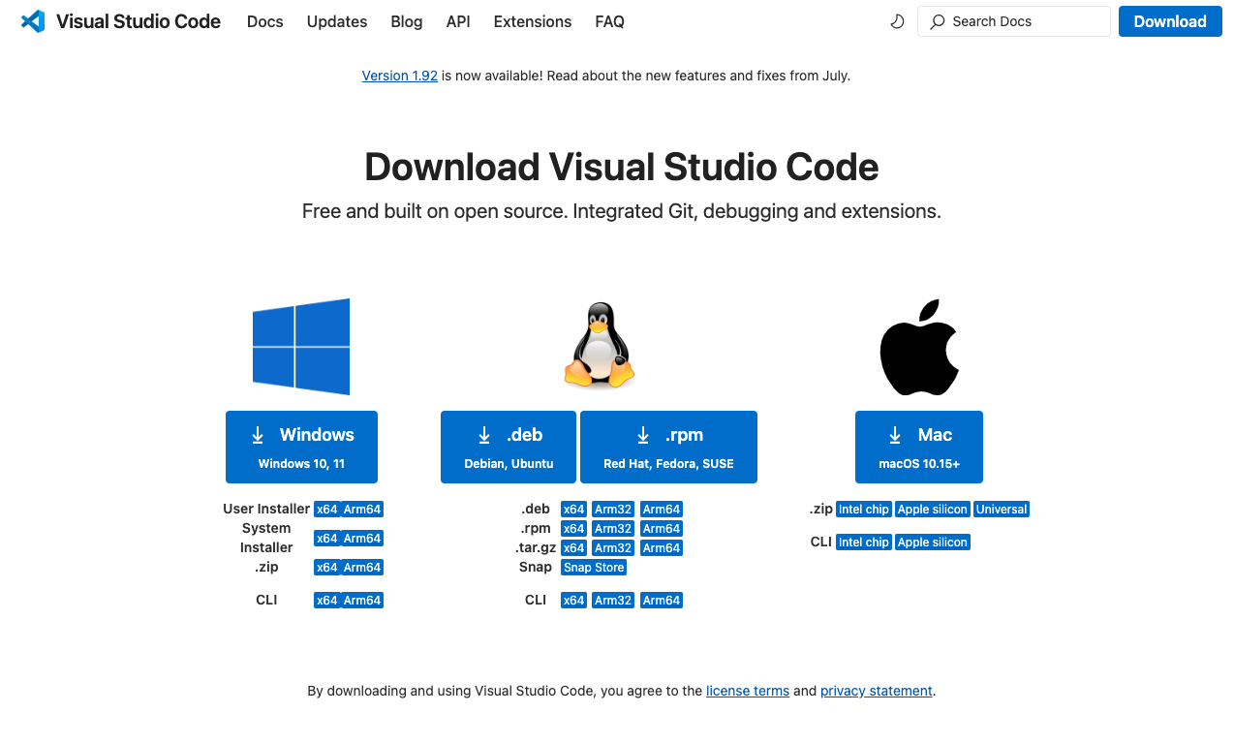This screenshot has height=744, width=1234.
Task: Select x64 for Windows .zip
Action: (x=327, y=568)
